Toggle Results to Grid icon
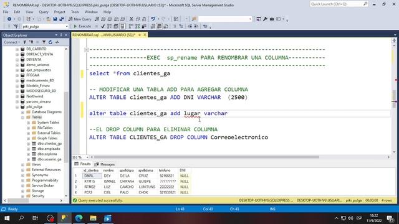The height and width of the screenshot is (224, 399). (160, 26)
